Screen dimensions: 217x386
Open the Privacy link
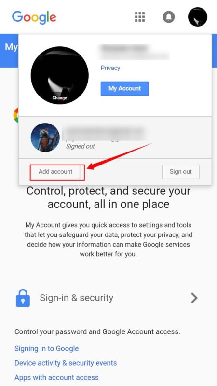(x=110, y=68)
